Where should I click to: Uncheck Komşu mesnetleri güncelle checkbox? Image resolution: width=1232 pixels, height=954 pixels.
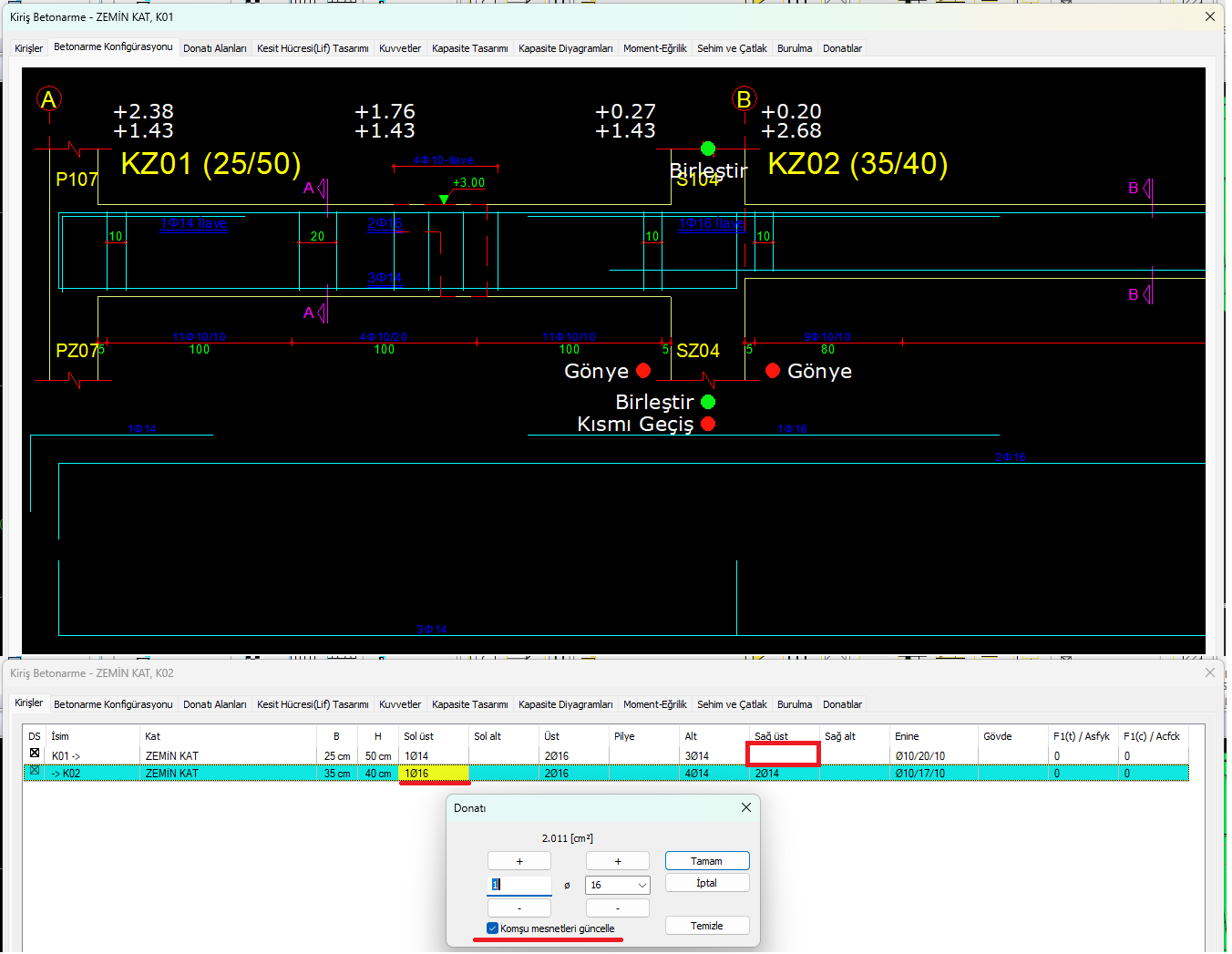coord(493,928)
